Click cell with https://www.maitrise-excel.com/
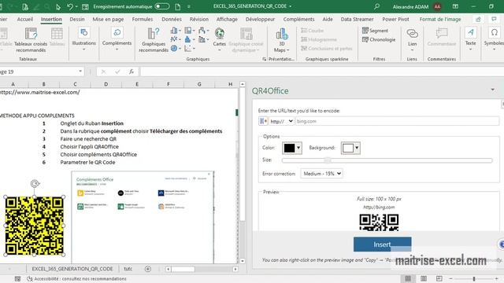This screenshot has height=283, width=504. pyautogui.click(x=39, y=92)
